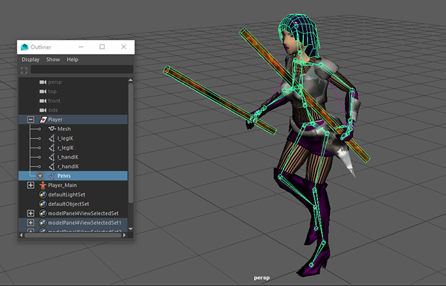Click the modelPanel4ViewSelectedSet1 set icon
The image size is (446, 286).
43,222
